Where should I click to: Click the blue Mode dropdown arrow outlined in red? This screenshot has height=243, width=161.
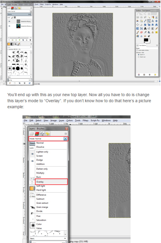[65, 139]
